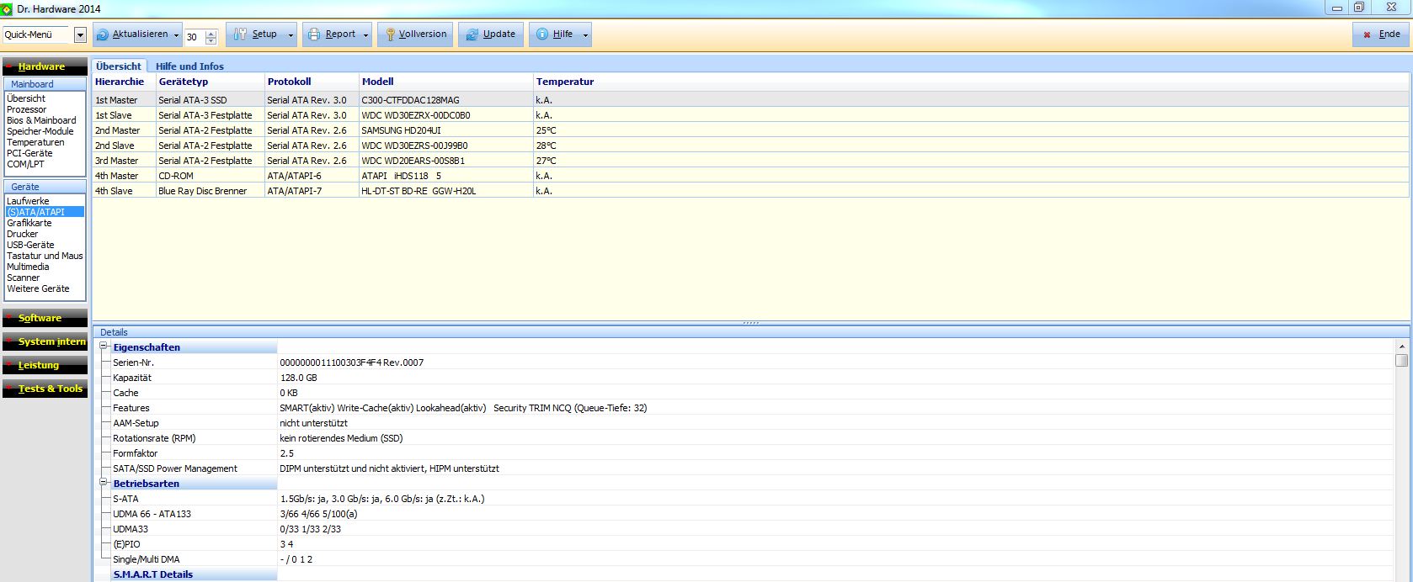Open the Hilfe info button
The height and width of the screenshot is (582, 1413).
click(554, 34)
